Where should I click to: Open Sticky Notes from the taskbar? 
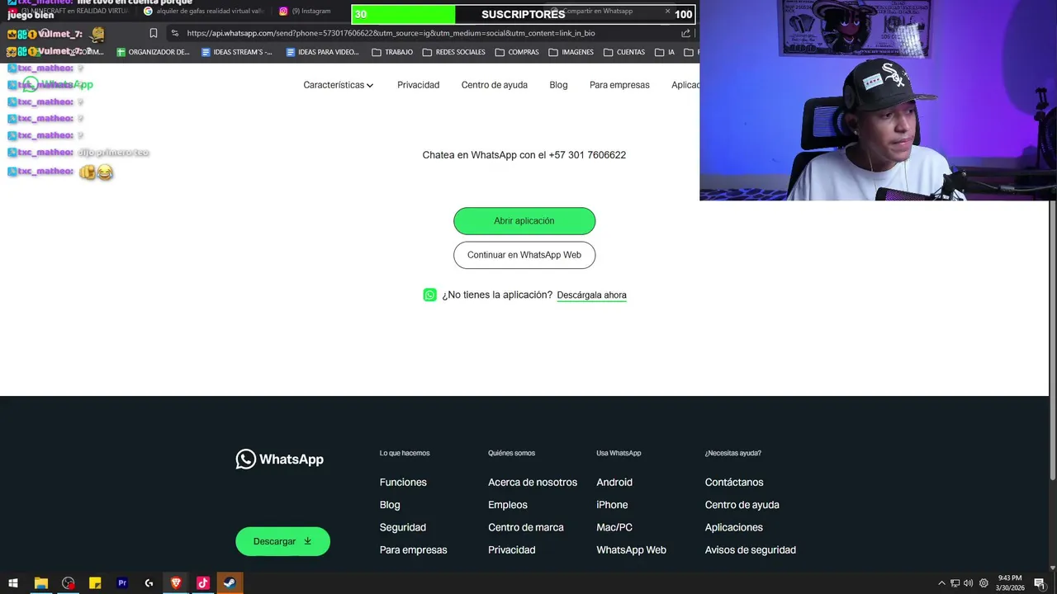pyautogui.click(x=95, y=583)
